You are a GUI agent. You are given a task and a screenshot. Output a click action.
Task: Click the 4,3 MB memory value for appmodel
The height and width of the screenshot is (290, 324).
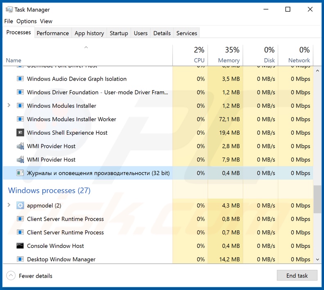click(x=231, y=206)
